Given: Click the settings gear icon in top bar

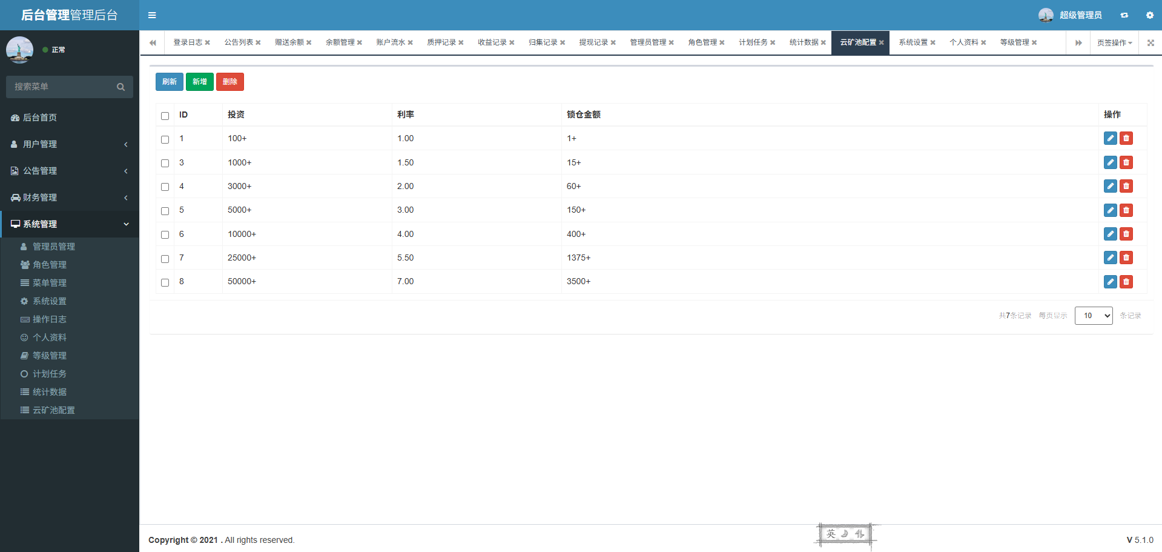Looking at the screenshot, I should 1149,15.
